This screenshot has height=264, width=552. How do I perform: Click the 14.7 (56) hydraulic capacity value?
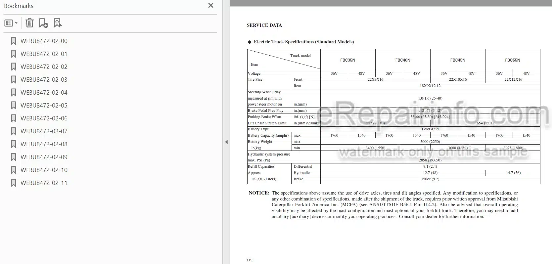513,173
